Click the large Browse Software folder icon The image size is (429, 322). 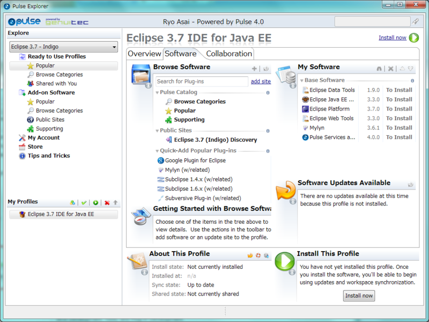[141, 75]
